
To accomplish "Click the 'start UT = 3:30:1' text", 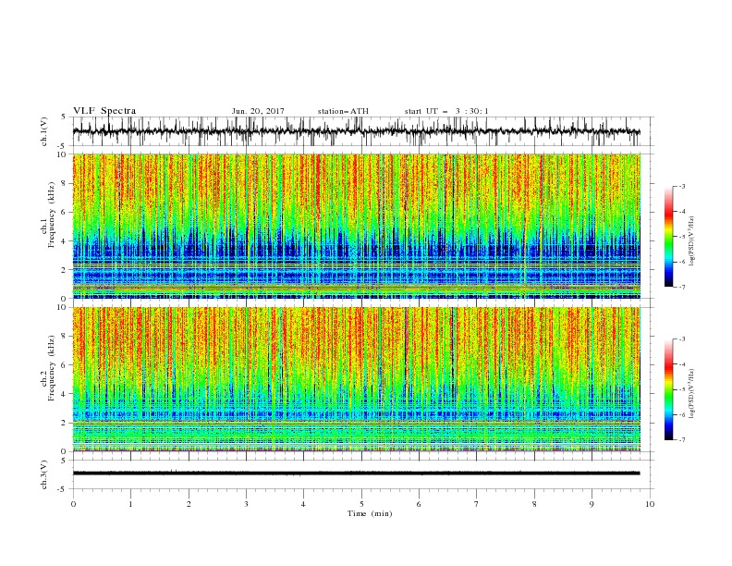I will (x=446, y=111).
